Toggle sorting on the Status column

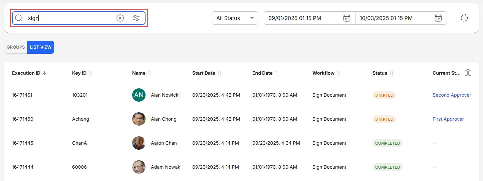point(392,73)
